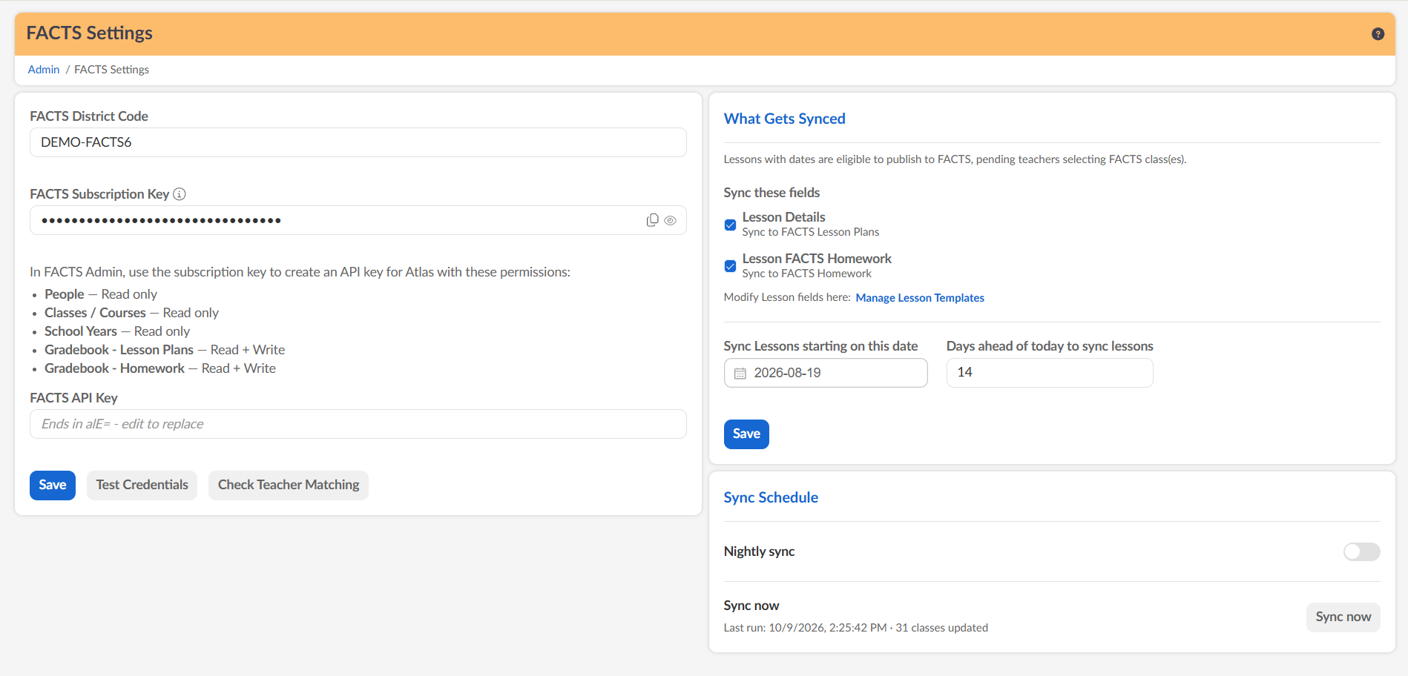Focus the FACTS District Code field
The image size is (1408, 676).
(358, 142)
